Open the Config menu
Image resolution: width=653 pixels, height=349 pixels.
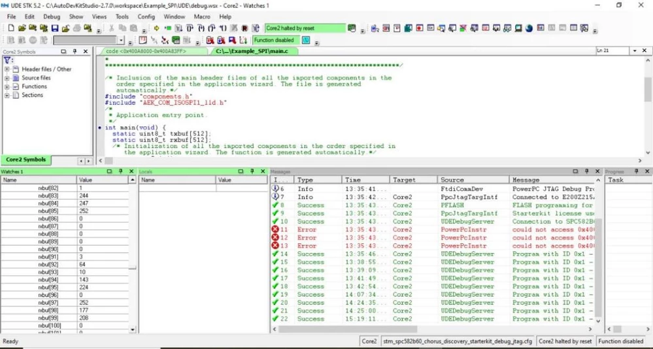[x=146, y=16]
